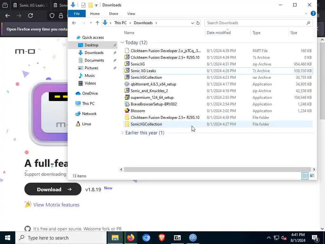Image resolution: width=325 pixels, height=244 pixels.
Task: Open the File ribbon tab
Action: pyautogui.click(x=77, y=14)
